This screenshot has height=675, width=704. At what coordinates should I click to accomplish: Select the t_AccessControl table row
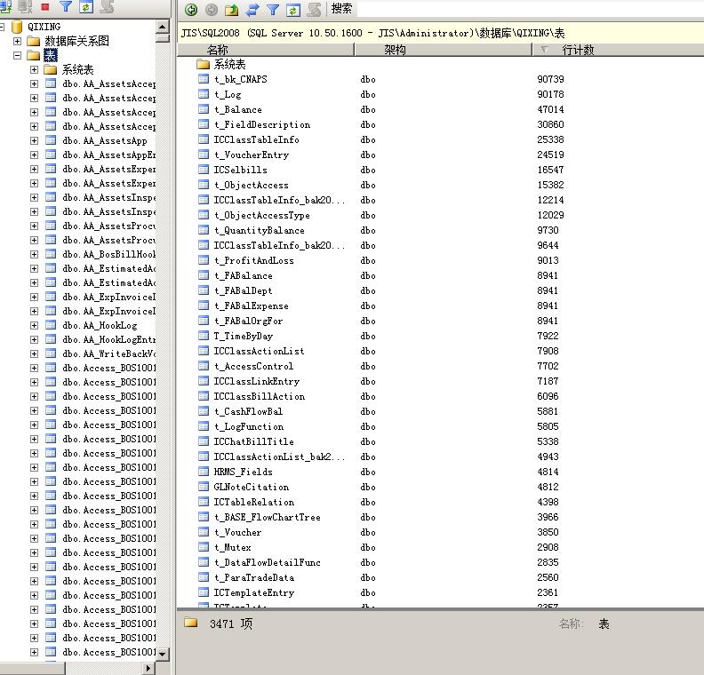tap(253, 366)
